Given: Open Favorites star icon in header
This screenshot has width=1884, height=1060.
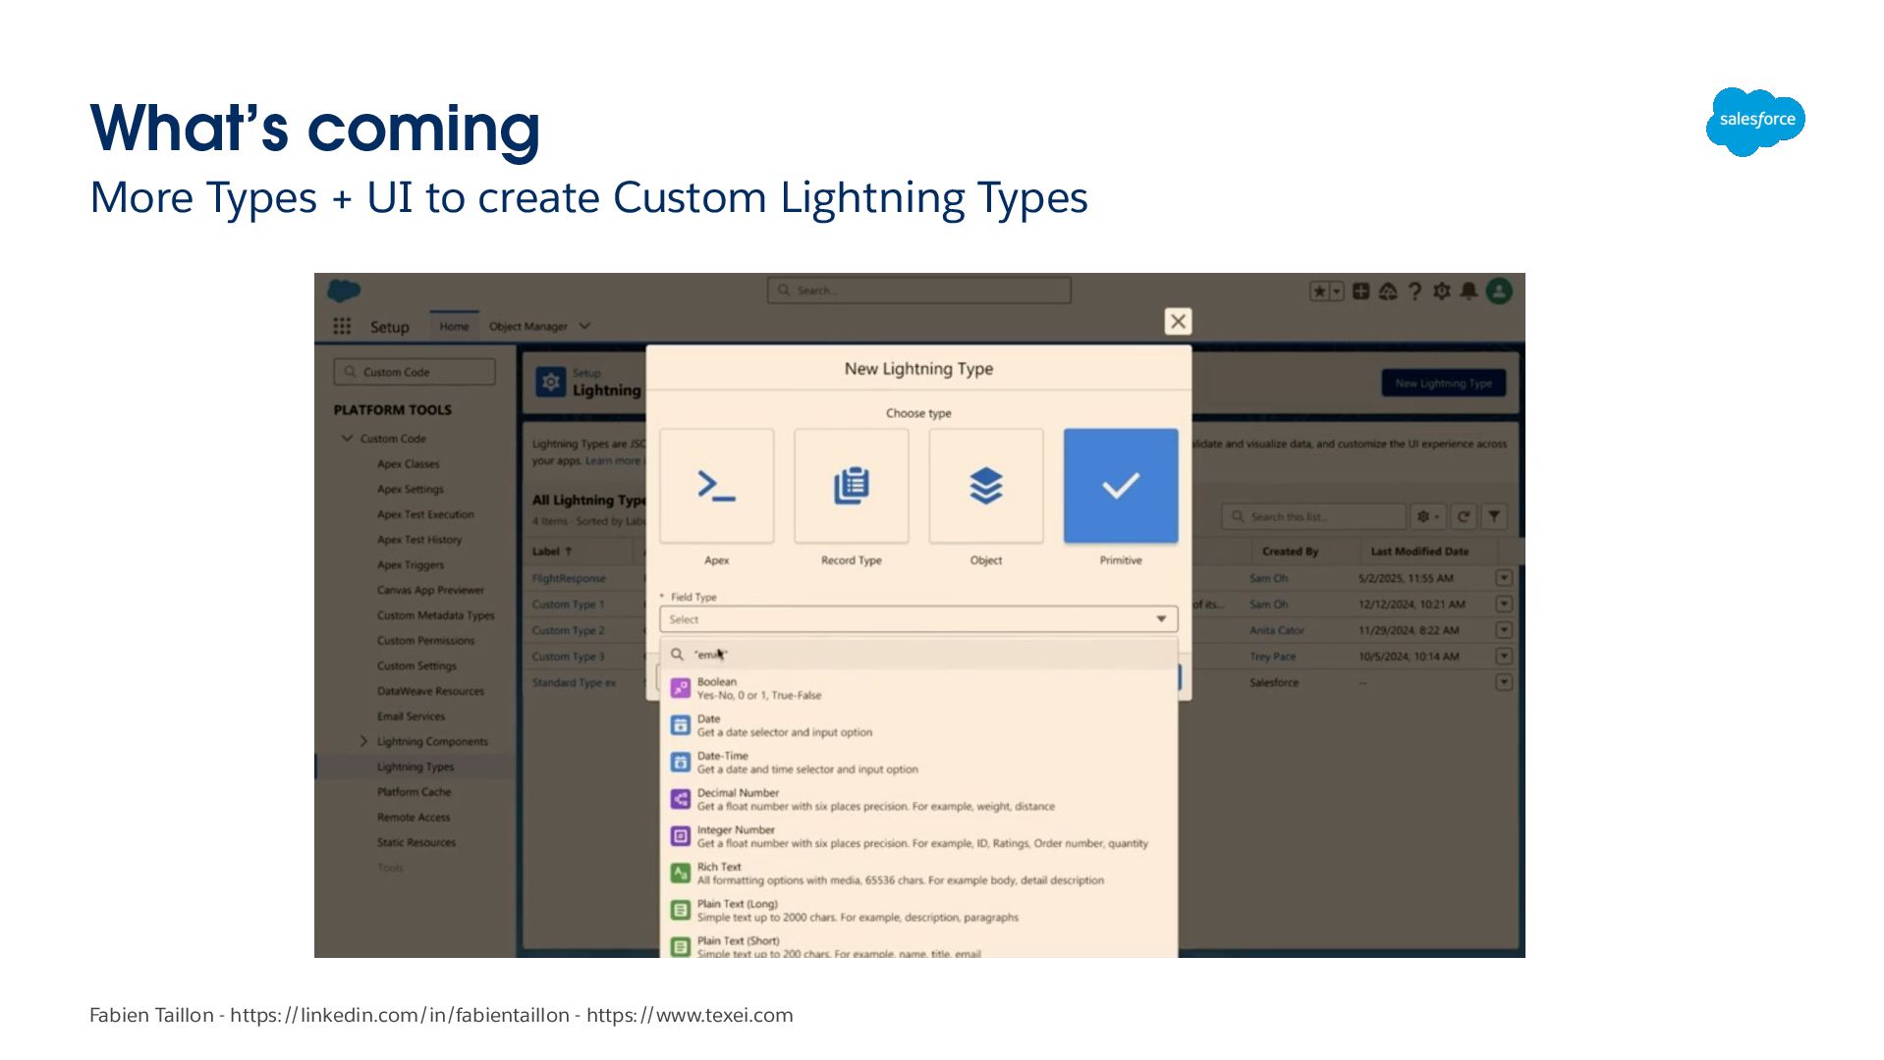Looking at the screenshot, I should [1320, 291].
